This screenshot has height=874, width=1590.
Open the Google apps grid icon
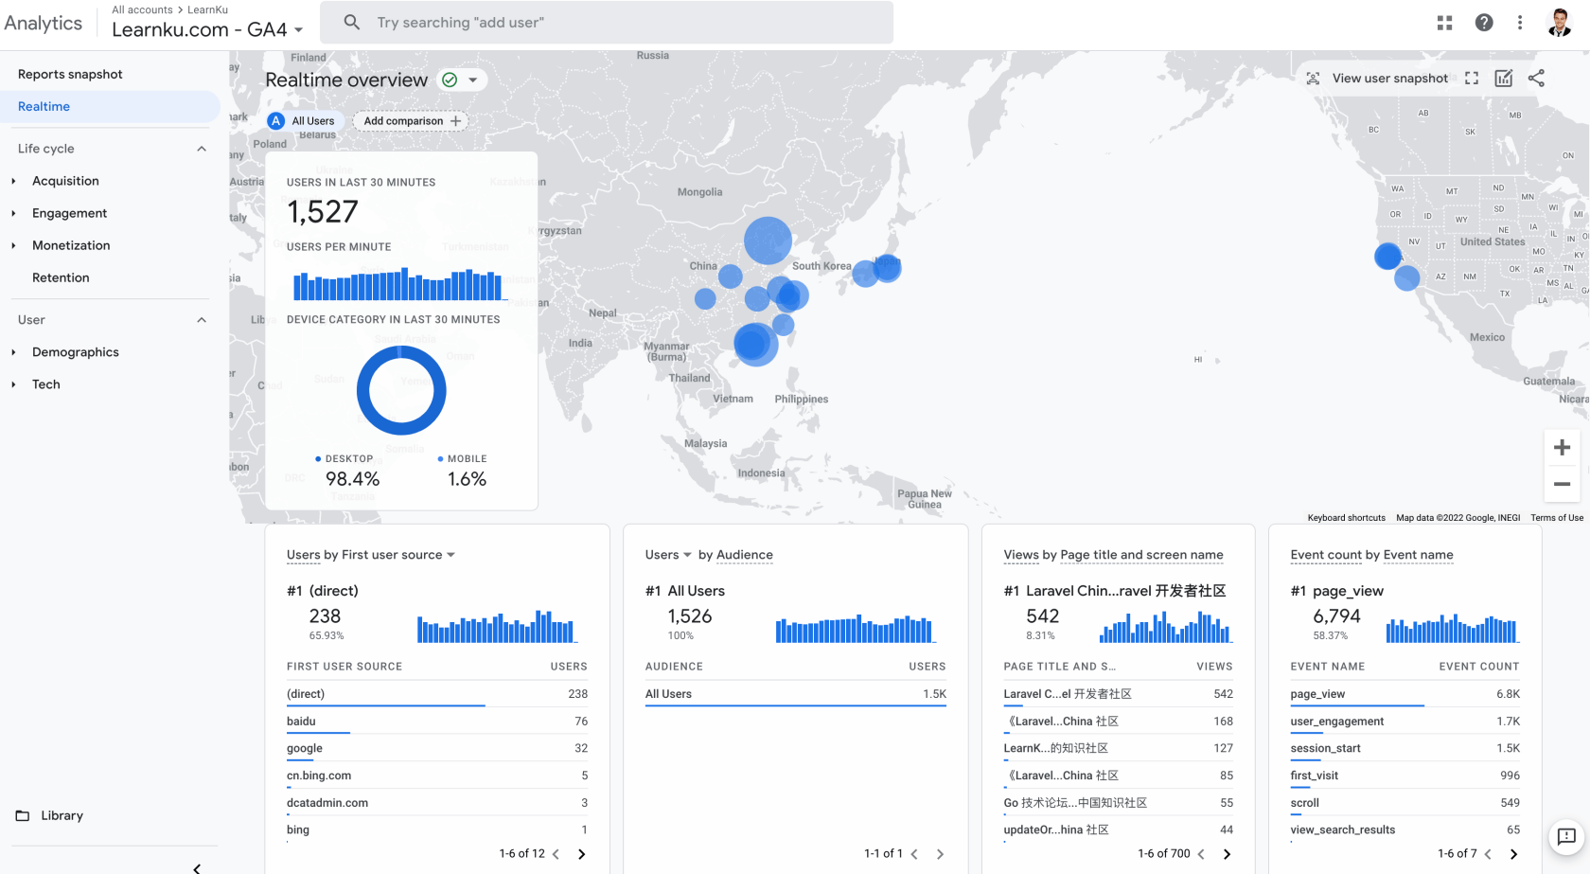pos(1444,23)
